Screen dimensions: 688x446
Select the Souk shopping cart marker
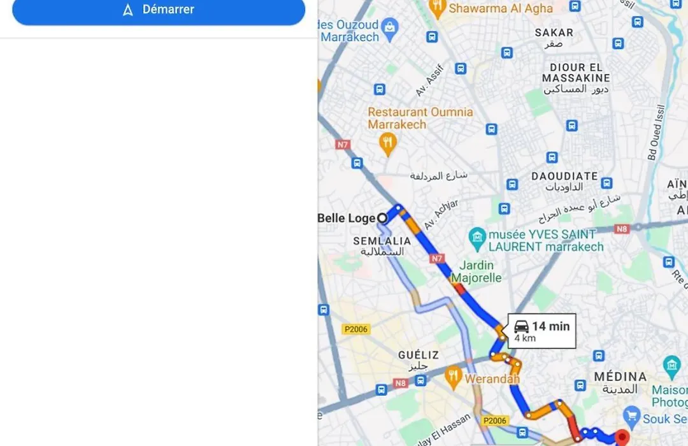click(x=631, y=417)
